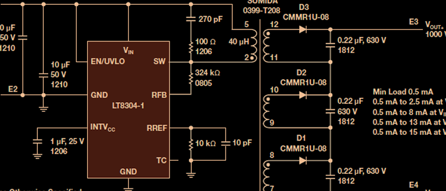Select the D2 diode symbol

coord(303,95)
